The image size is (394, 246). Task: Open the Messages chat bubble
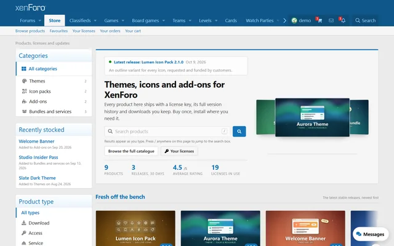pos(371,234)
